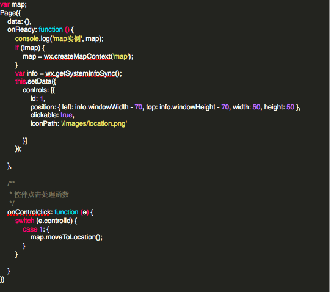Click 'width: 50' value
The height and width of the screenshot is (292, 331).
pos(246,107)
